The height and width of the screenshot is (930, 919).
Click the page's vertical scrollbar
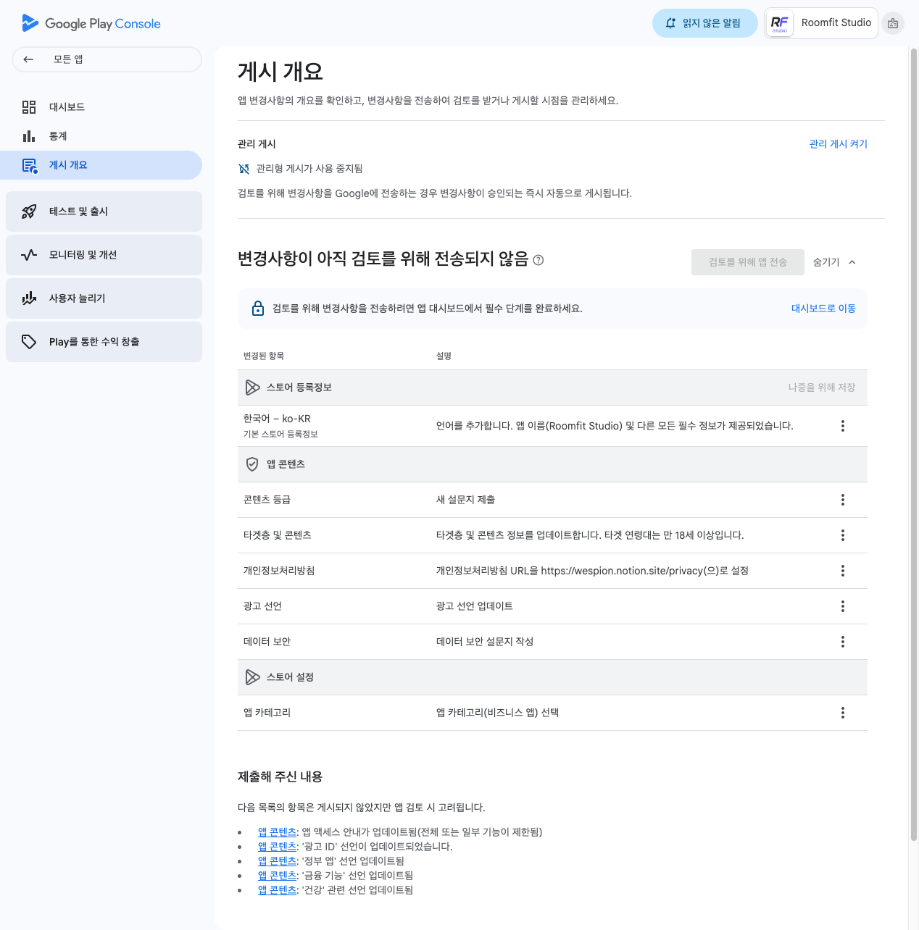[x=913, y=435]
